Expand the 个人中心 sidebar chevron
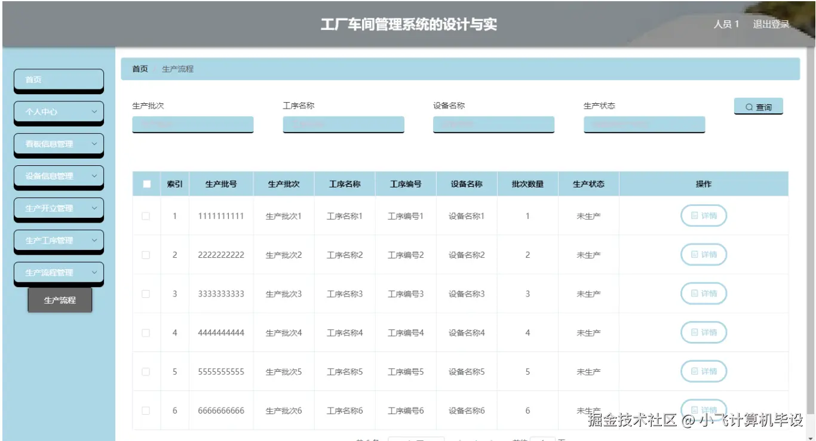The width and height of the screenshot is (816, 441). pyautogui.click(x=94, y=112)
